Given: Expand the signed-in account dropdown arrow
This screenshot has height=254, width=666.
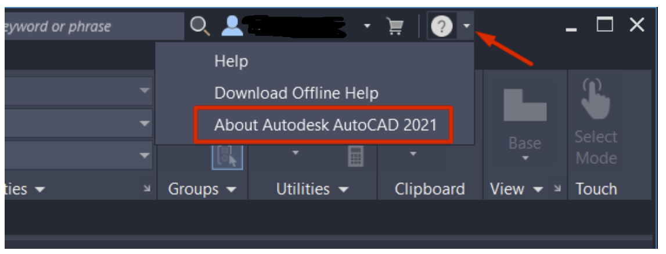Looking at the screenshot, I should pyautogui.click(x=367, y=26).
